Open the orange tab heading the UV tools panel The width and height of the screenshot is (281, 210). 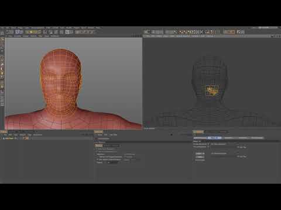(198, 132)
